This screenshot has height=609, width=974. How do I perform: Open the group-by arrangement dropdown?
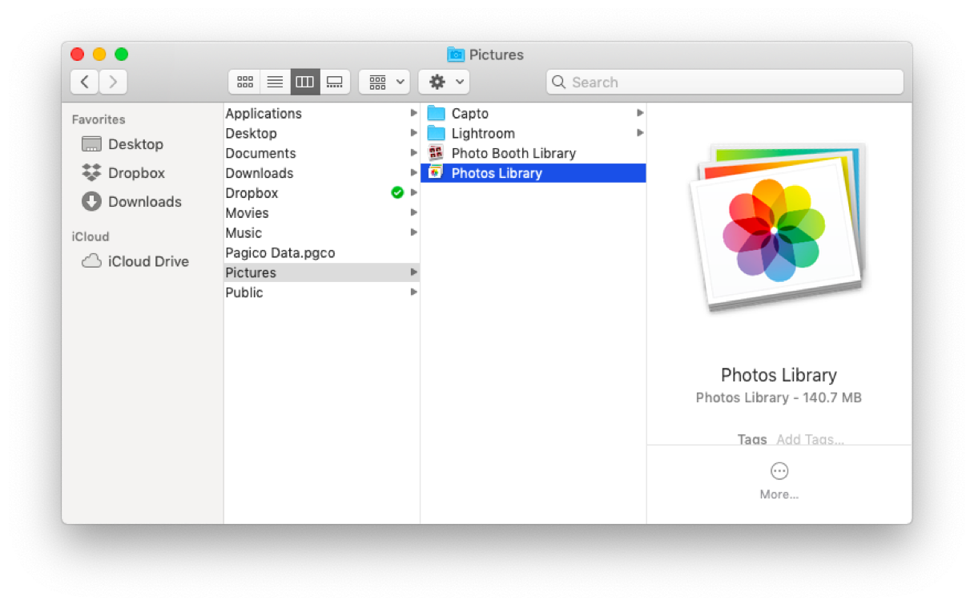coord(384,82)
